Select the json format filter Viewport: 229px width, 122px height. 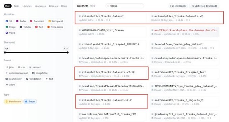coord(9,67)
